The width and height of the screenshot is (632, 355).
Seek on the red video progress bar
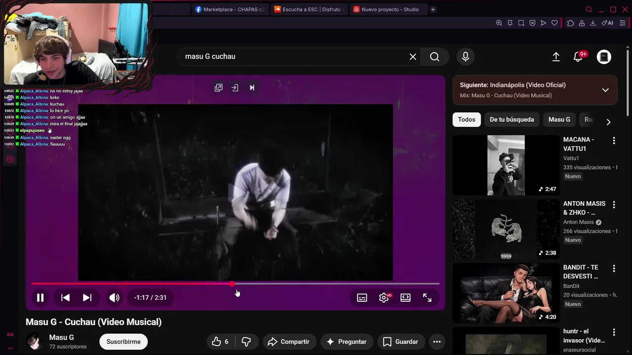pyautogui.click(x=235, y=284)
